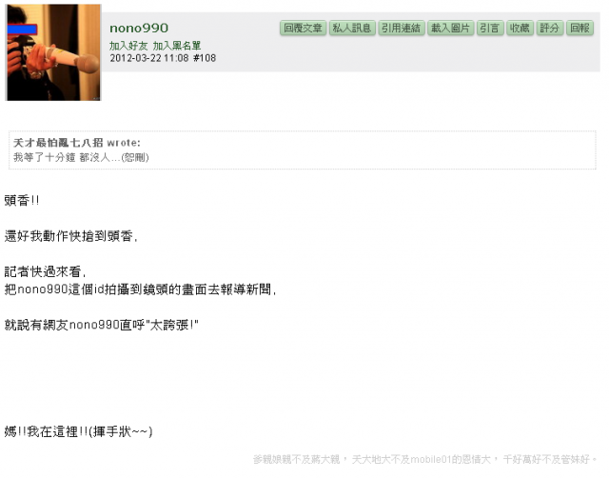Report the post using 回報
The width and height of the screenshot is (609, 479).
pyautogui.click(x=580, y=28)
